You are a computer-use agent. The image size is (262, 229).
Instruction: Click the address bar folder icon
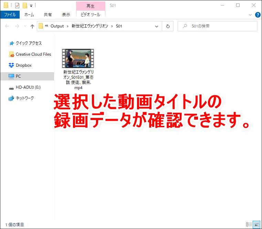(41, 26)
